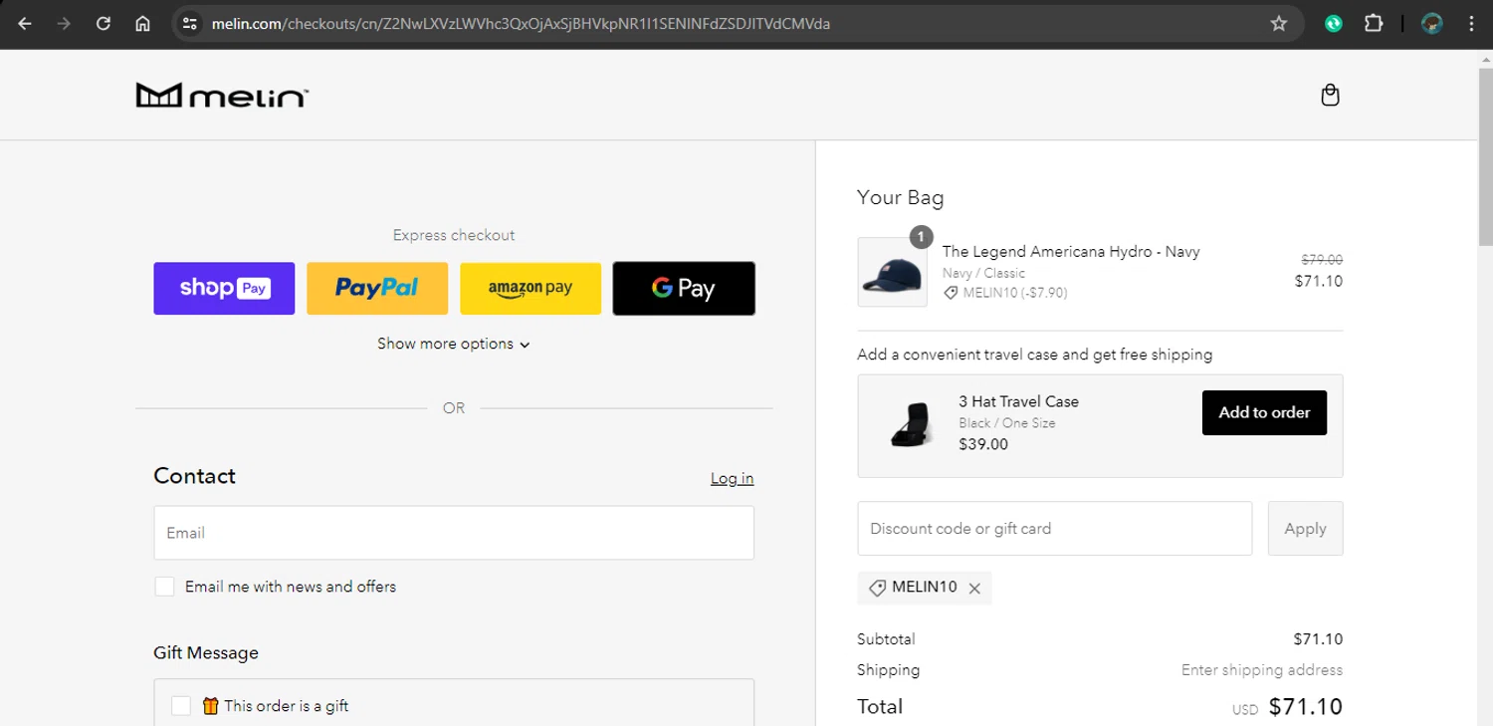The height and width of the screenshot is (726, 1493).
Task: Remove the MELIN10 discount code
Action: [974, 589]
